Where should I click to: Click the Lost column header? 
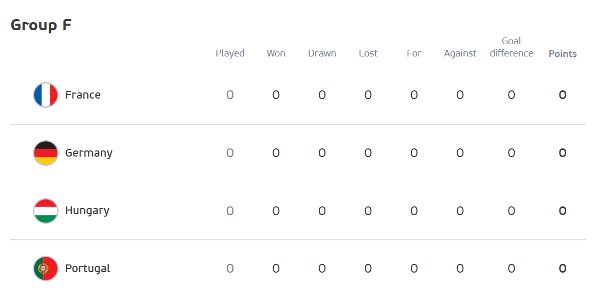coord(368,53)
